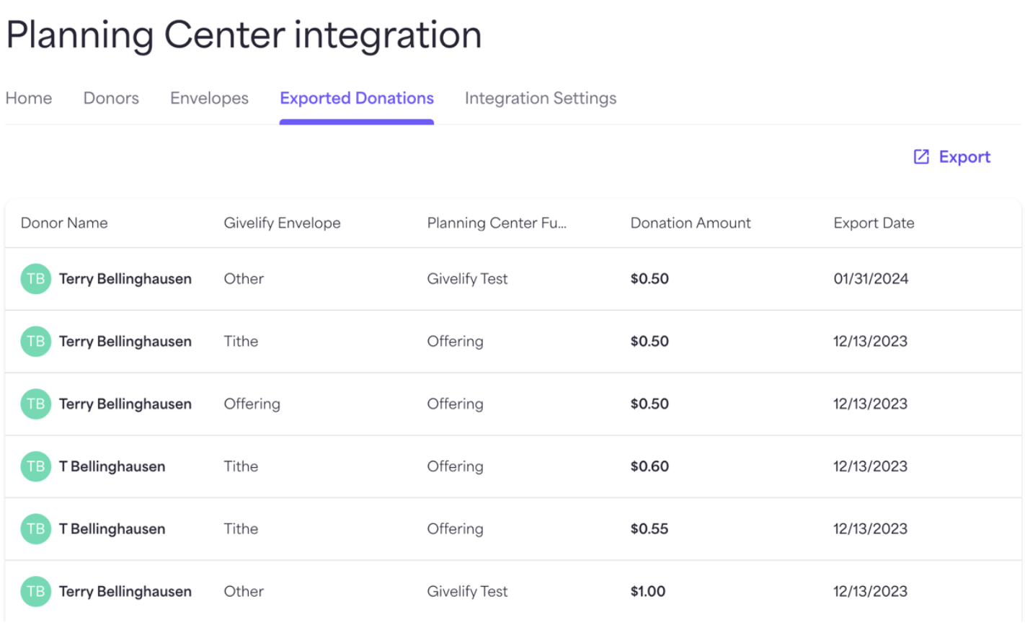
Task: Switch to the Donors tab
Action: pos(111,98)
